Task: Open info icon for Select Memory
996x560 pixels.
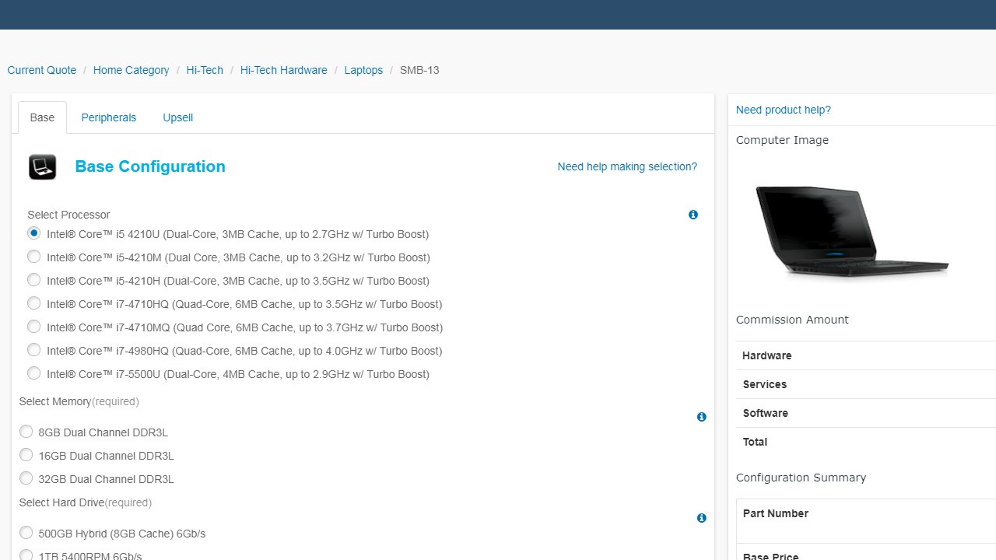Action: [701, 417]
